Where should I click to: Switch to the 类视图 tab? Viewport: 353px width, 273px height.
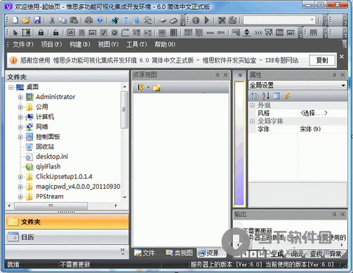click(x=180, y=253)
